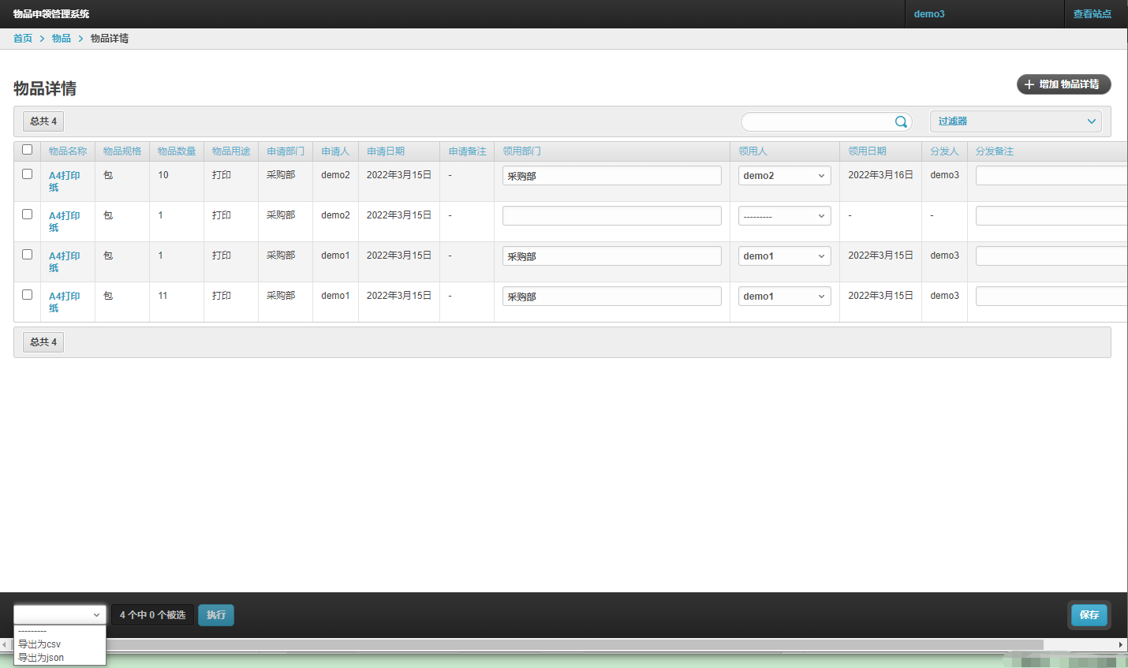Click 分发备注 field in quantity 11 row
The height and width of the screenshot is (668, 1128).
coord(1051,296)
